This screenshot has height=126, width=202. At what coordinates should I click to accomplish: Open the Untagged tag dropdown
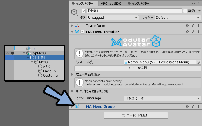point(113,18)
